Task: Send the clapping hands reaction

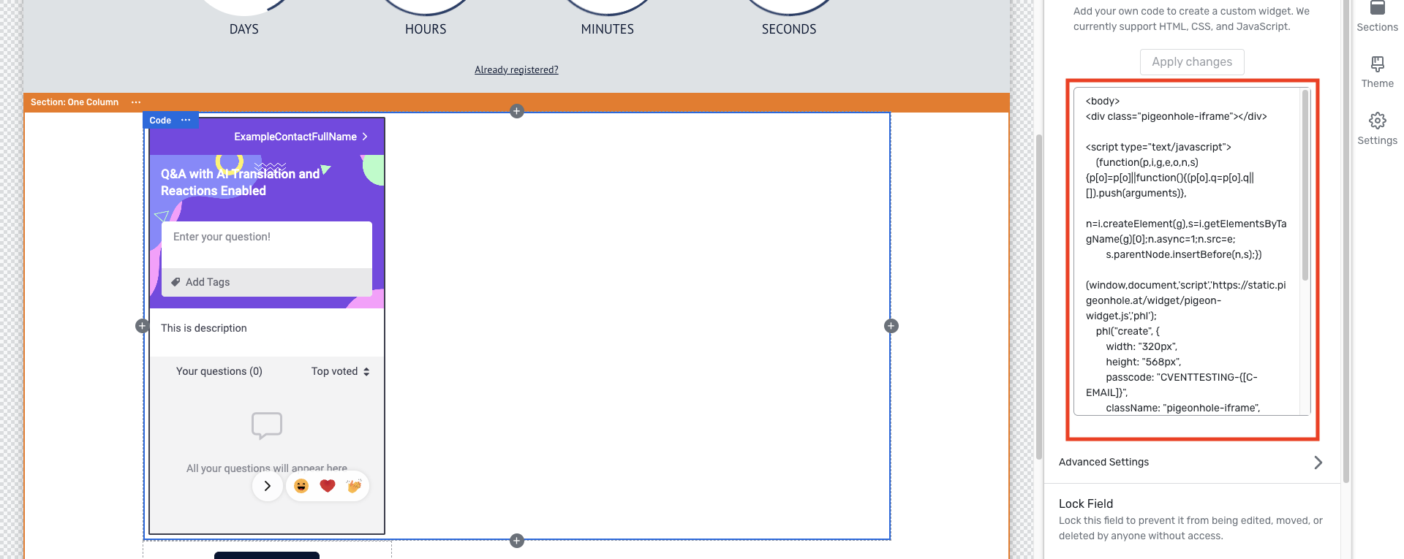Action: (x=354, y=486)
